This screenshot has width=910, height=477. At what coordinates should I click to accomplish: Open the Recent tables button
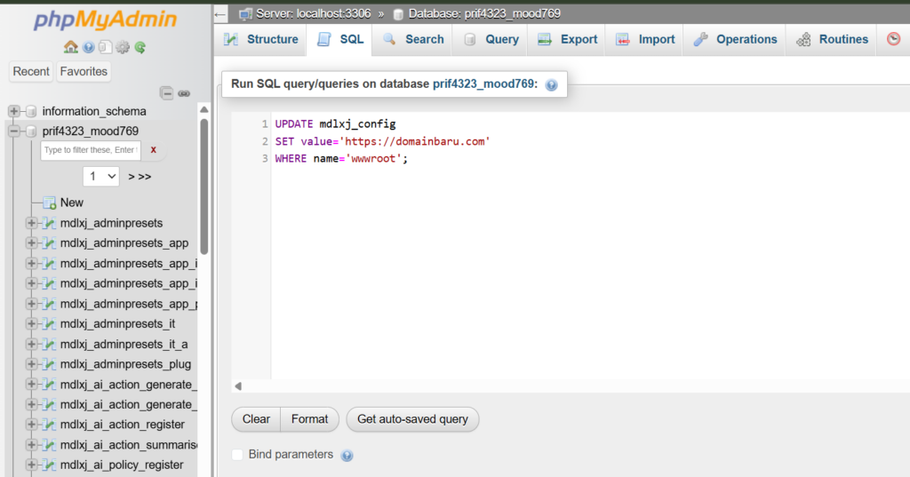(31, 71)
